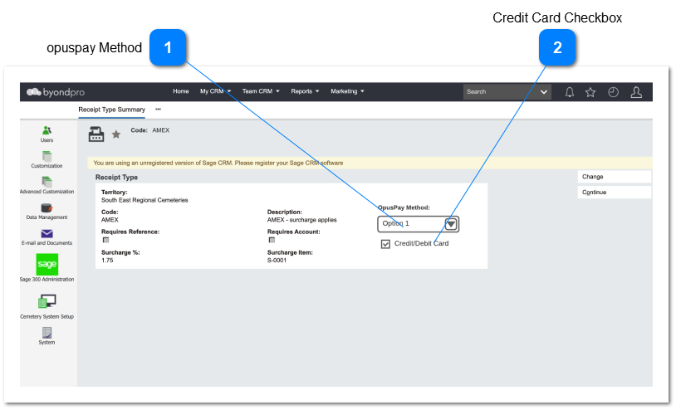
Task: Expand the My CRM menu
Action: (x=216, y=91)
